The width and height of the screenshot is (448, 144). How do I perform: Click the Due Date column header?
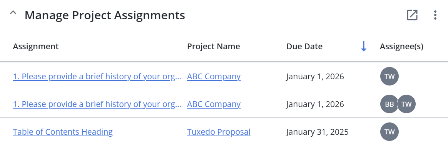304,46
